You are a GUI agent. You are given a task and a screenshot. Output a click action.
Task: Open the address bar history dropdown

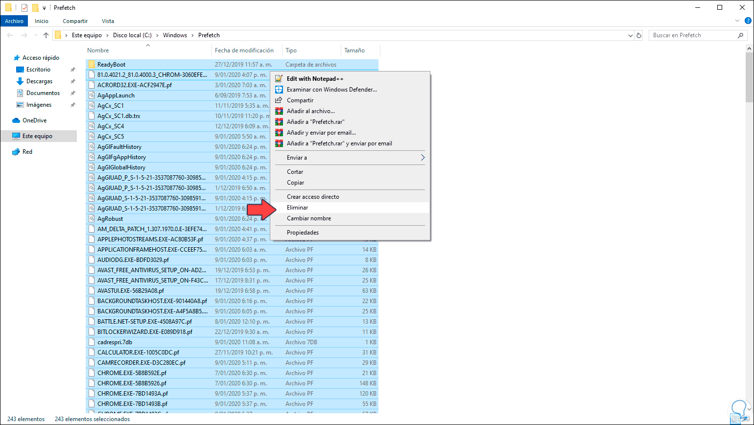click(x=630, y=35)
